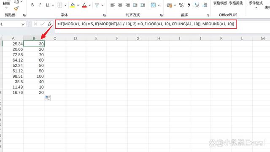Toggle Bold formatting
The image size is (270, 152).
click(32, 5)
